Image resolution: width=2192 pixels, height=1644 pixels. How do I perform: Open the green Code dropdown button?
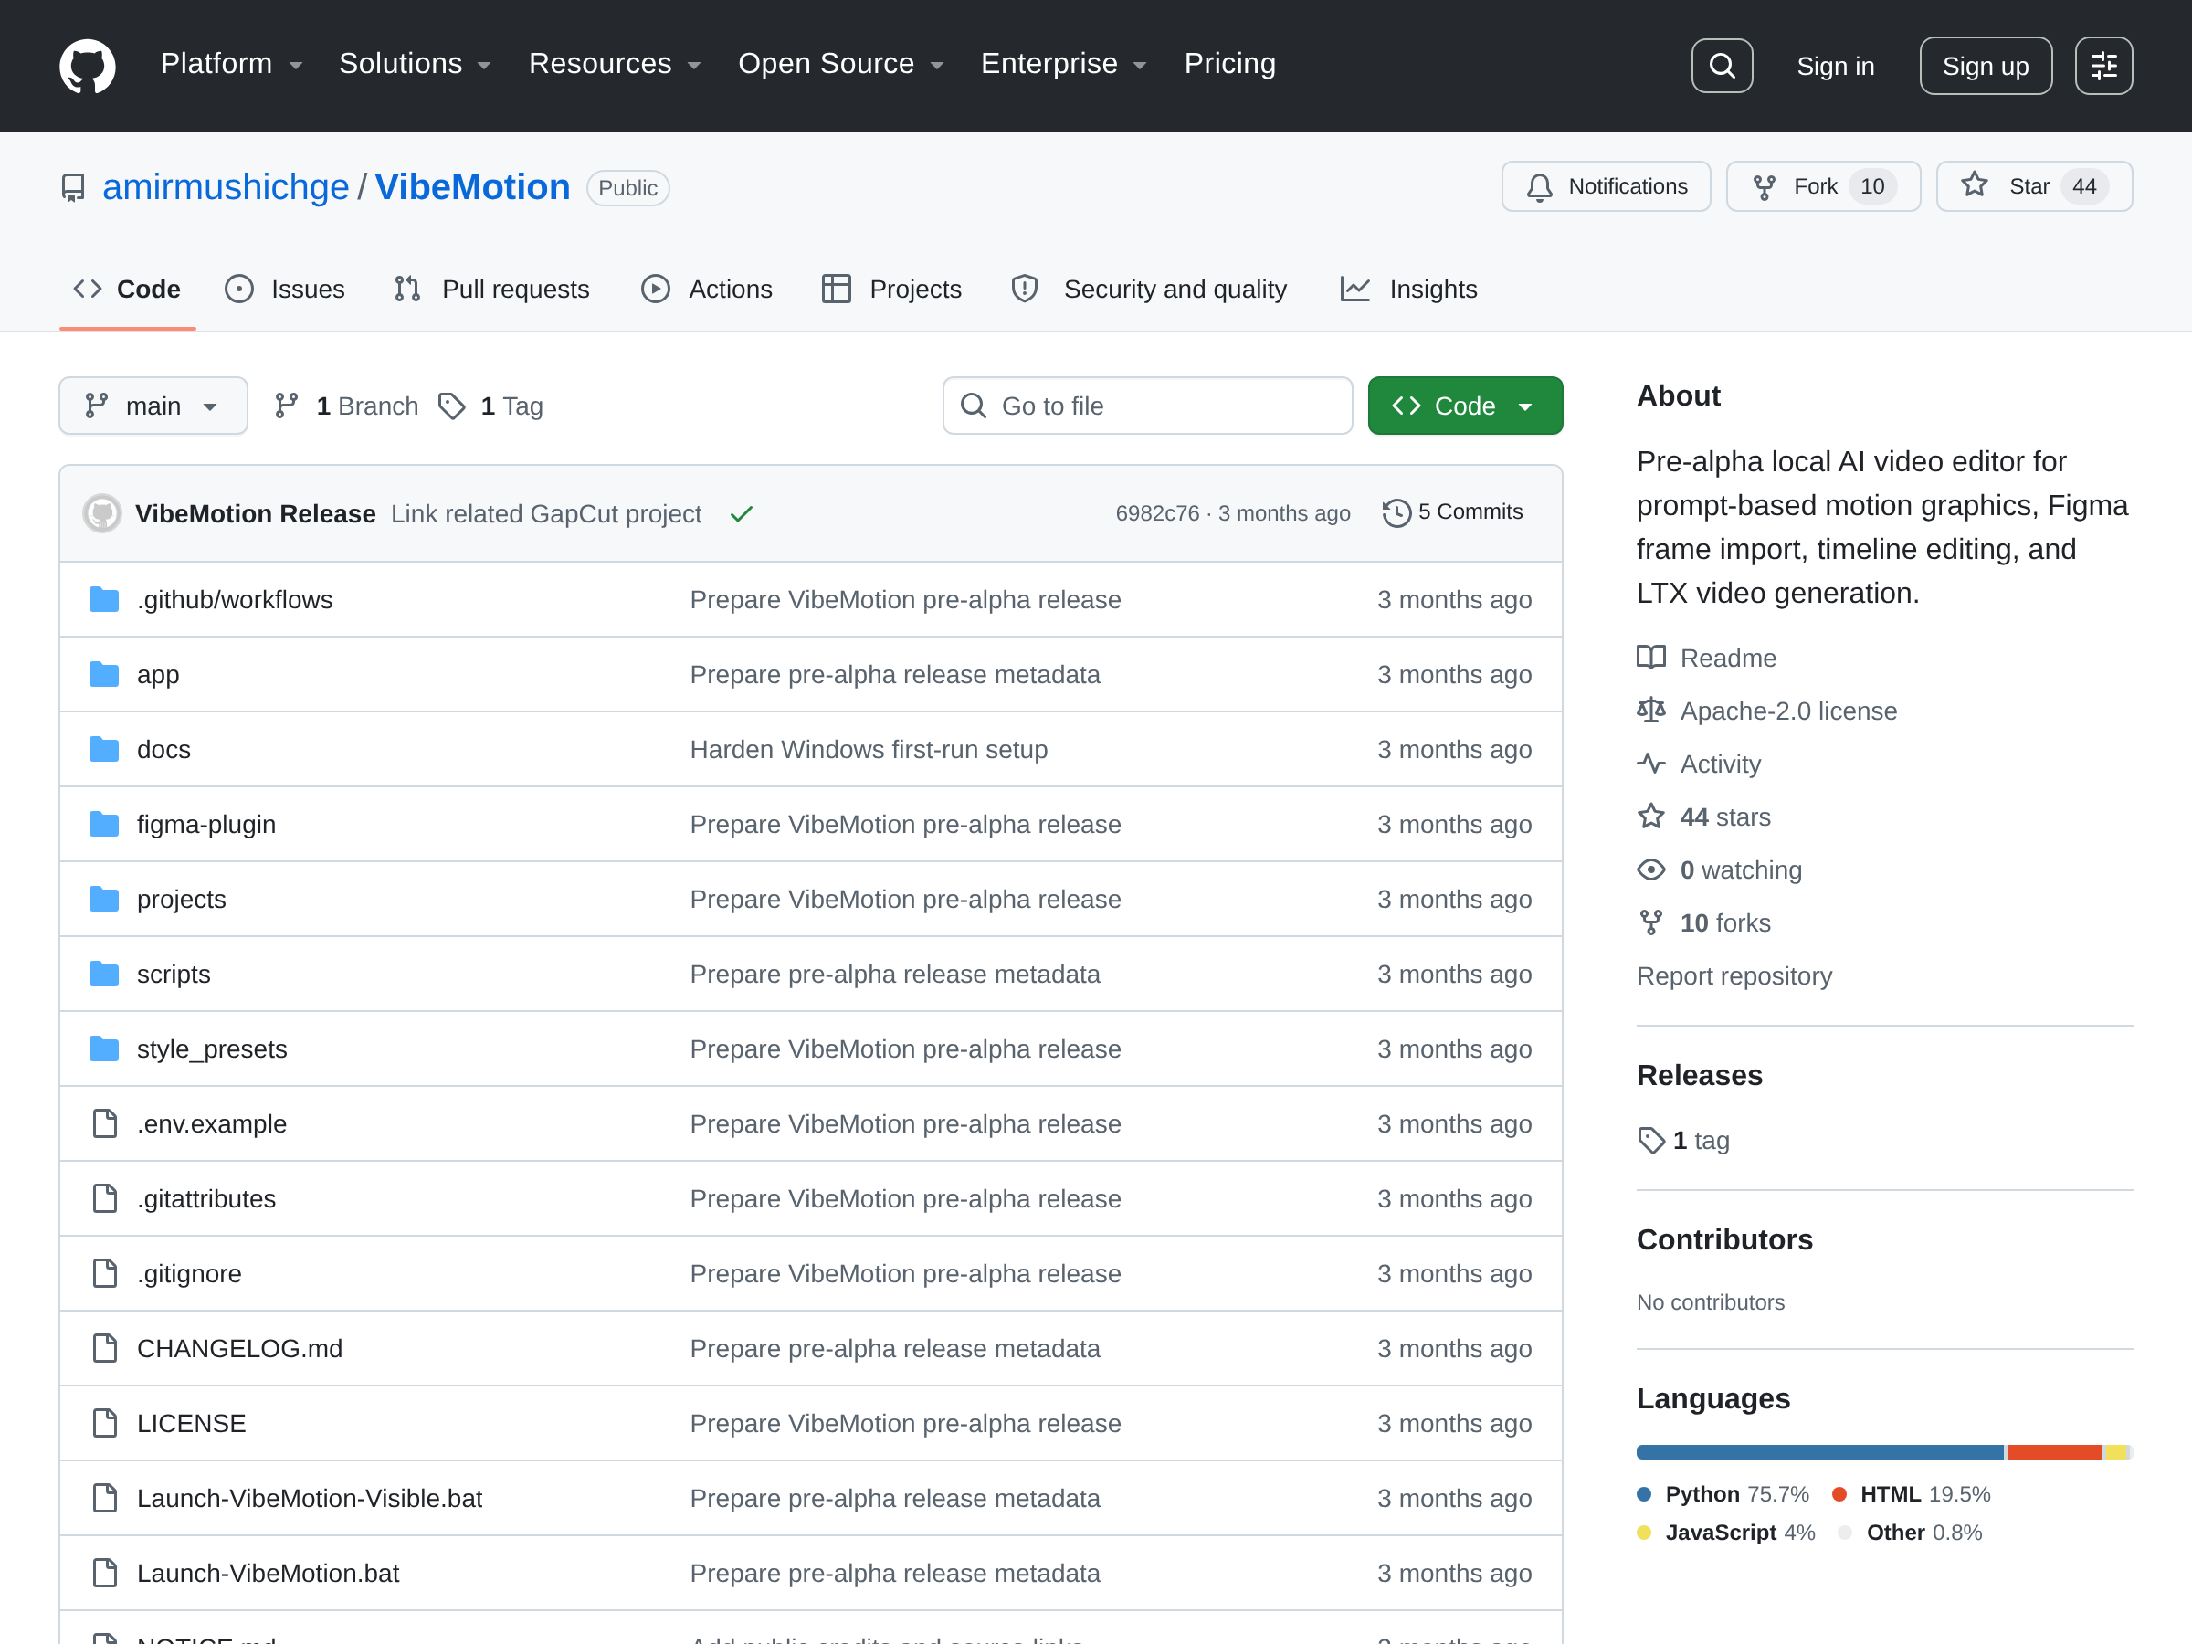(1465, 406)
